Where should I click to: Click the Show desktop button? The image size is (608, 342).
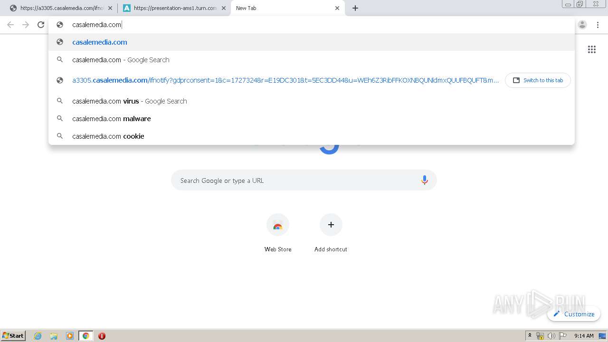click(x=602, y=336)
